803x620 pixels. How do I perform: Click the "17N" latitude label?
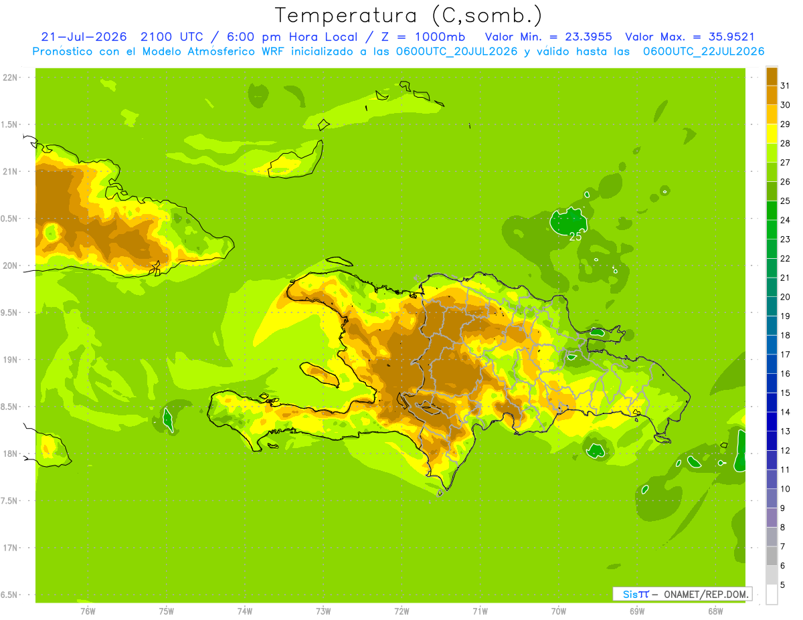10,548
